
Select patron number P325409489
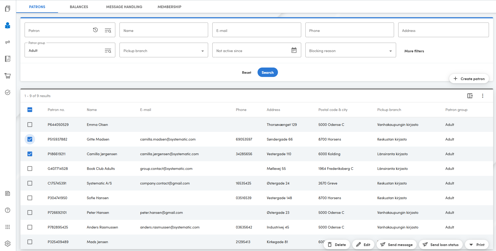pos(58,242)
